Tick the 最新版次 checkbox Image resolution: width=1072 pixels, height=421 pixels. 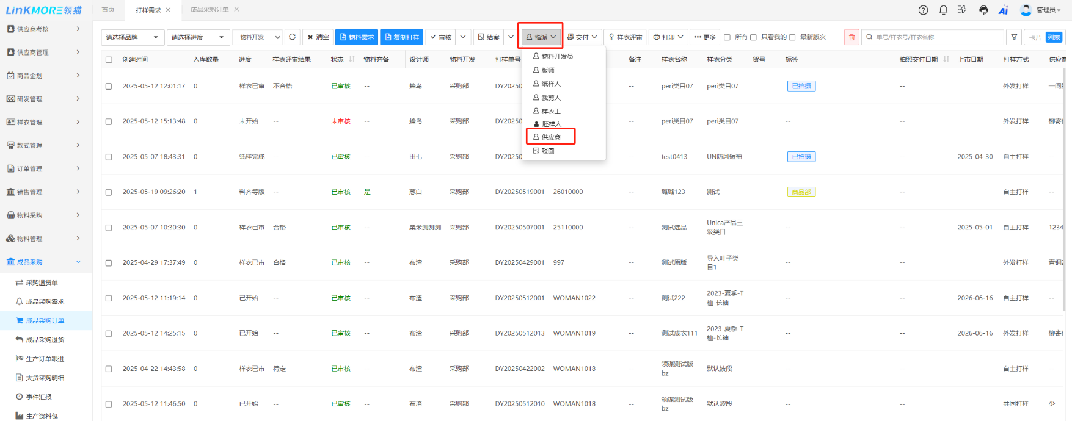(x=792, y=37)
